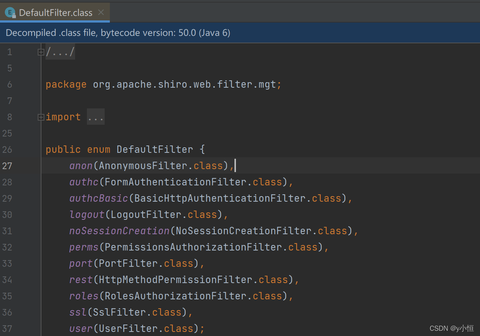
Task: Click the enum file icon on DefaultFilter.class tab
Action: 10,13
